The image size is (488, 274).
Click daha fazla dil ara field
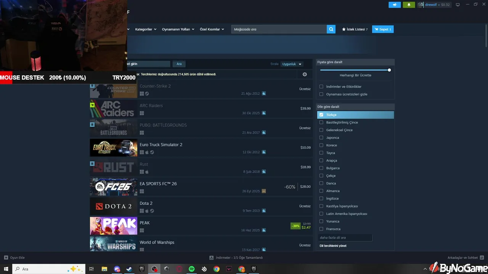click(345, 237)
